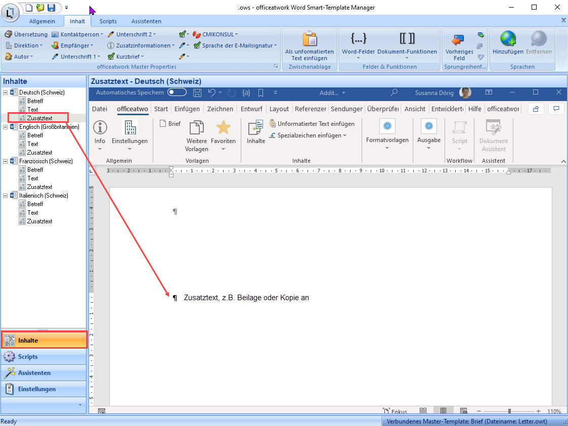The image size is (568, 426).
Task: Switch to the Scripts ribbon tab
Action: [x=108, y=21]
